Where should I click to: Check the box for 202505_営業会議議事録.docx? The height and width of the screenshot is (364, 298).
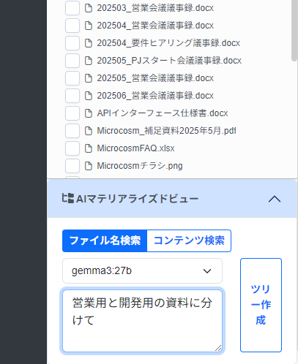click(72, 78)
